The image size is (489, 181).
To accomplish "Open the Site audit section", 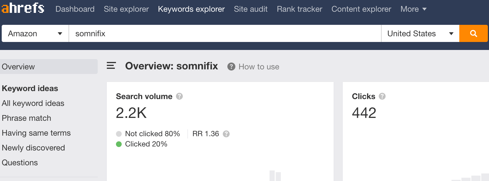I will tap(250, 9).
